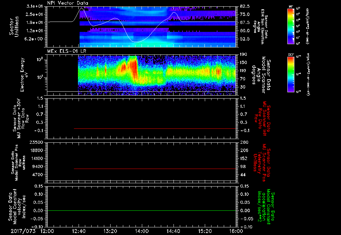Click the red 'MU Scanner Pos Telemetry' label
Viewport: 341px width, 235px height.
click(262, 163)
